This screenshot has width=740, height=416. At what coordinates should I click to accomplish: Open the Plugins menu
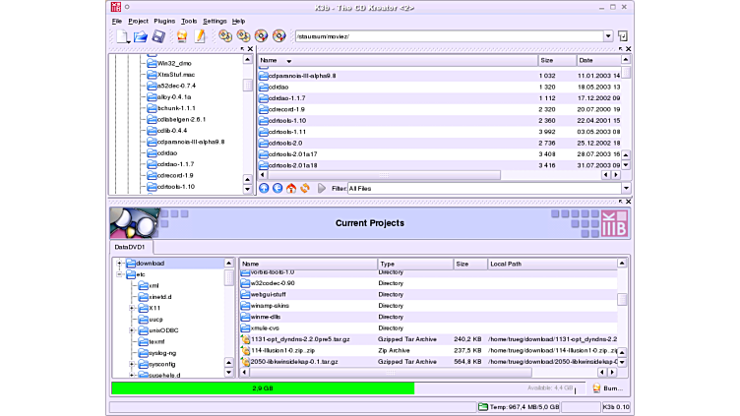[164, 22]
